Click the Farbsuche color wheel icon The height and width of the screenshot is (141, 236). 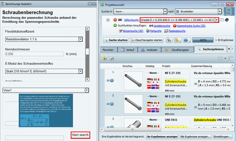coord(148,31)
